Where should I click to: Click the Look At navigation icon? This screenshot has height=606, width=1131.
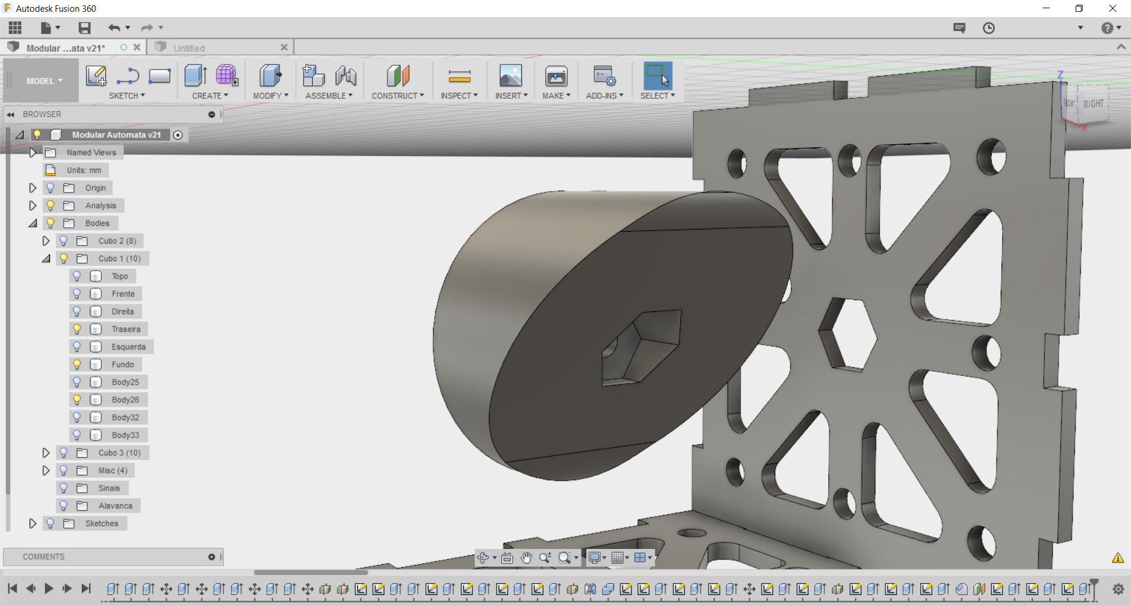507,558
